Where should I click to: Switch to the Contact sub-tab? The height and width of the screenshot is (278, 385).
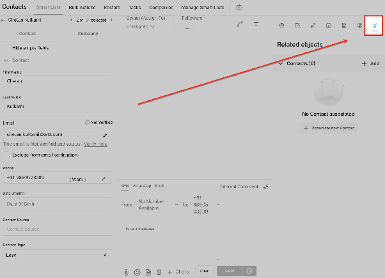point(27,34)
